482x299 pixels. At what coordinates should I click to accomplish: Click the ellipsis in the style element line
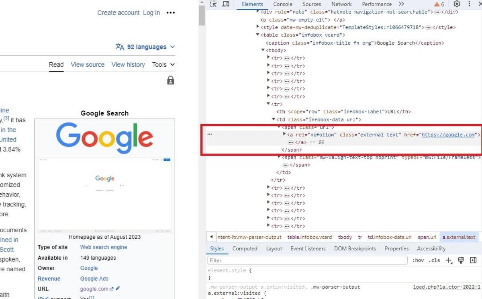[428, 27]
